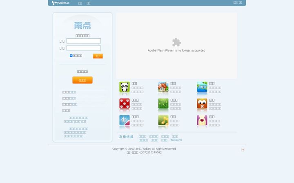Click the small orange login button beside checkbox
This screenshot has height=183, width=294.
(98, 56)
